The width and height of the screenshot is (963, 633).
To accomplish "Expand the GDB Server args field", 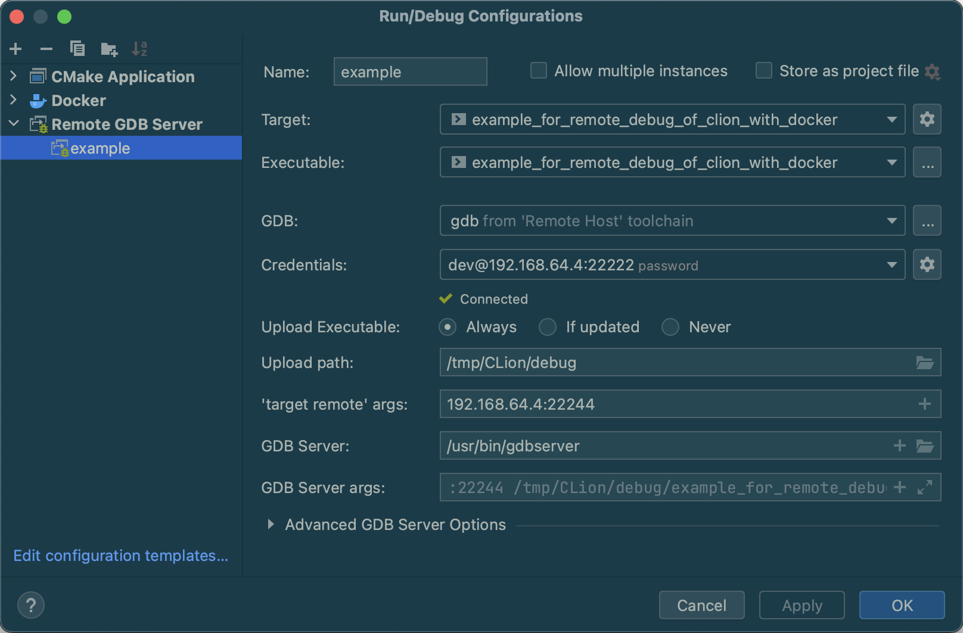I will coord(925,488).
